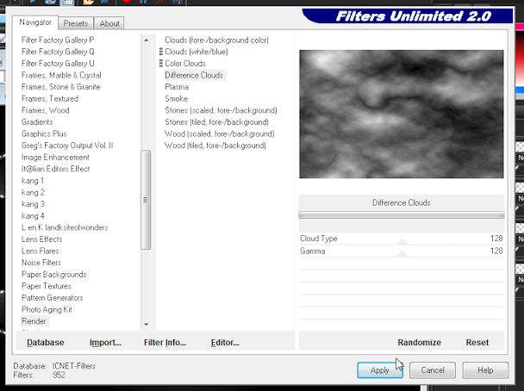Open Greg's Factory Output Vol. II category
524x391 pixels.
67,146
